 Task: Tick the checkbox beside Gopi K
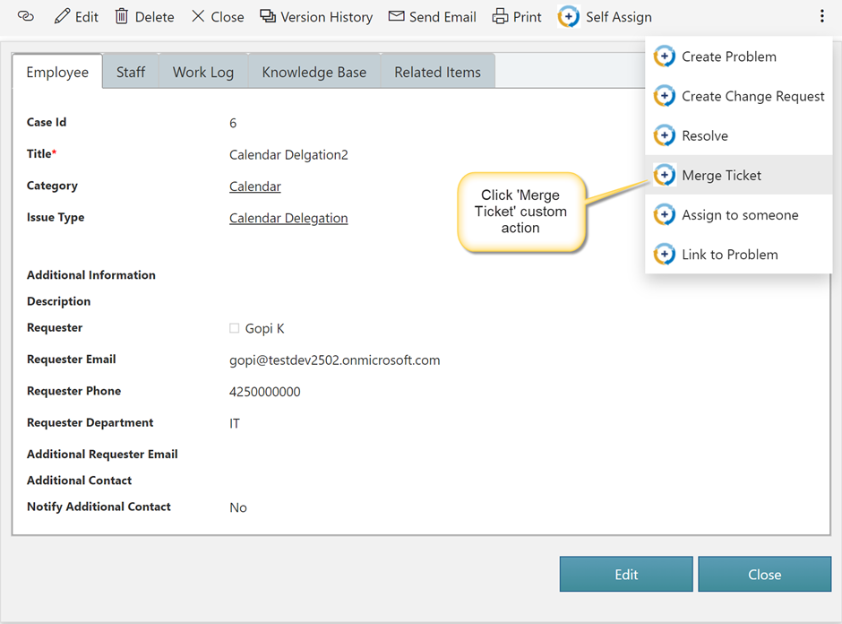pyautogui.click(x=235, y=329)
